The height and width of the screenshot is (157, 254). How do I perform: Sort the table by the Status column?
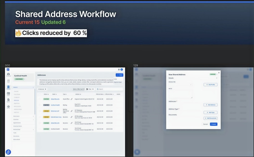46,94
